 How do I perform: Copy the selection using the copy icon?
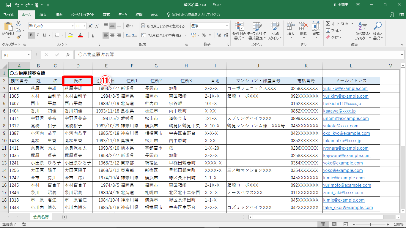tap(18, 30)
